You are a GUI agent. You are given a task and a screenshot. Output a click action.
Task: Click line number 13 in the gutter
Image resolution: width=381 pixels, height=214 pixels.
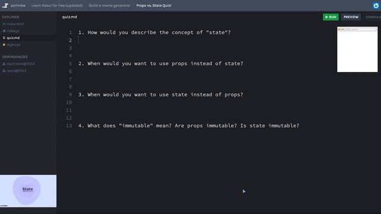coord(69,125)
